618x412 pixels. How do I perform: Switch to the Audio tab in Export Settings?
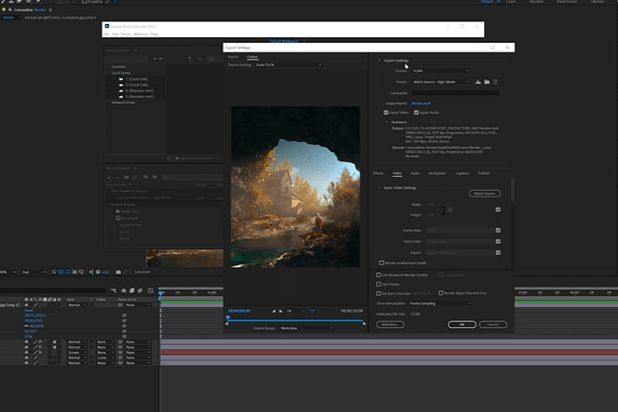coord(415,173)
